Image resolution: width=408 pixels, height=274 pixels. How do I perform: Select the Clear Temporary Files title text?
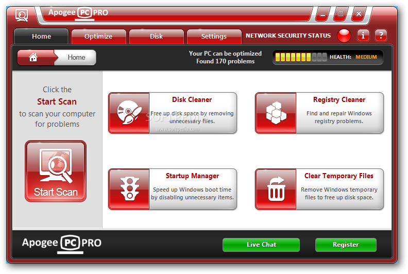[339, 176]
